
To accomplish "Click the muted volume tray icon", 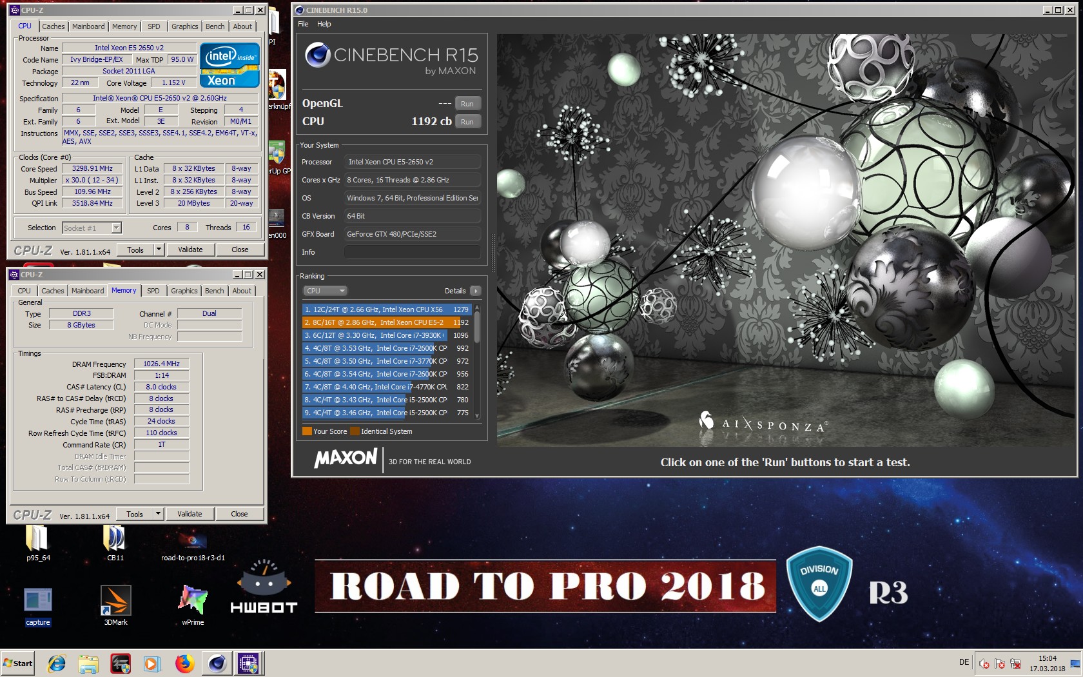I will pyautogui.click(x=984, y=663).
